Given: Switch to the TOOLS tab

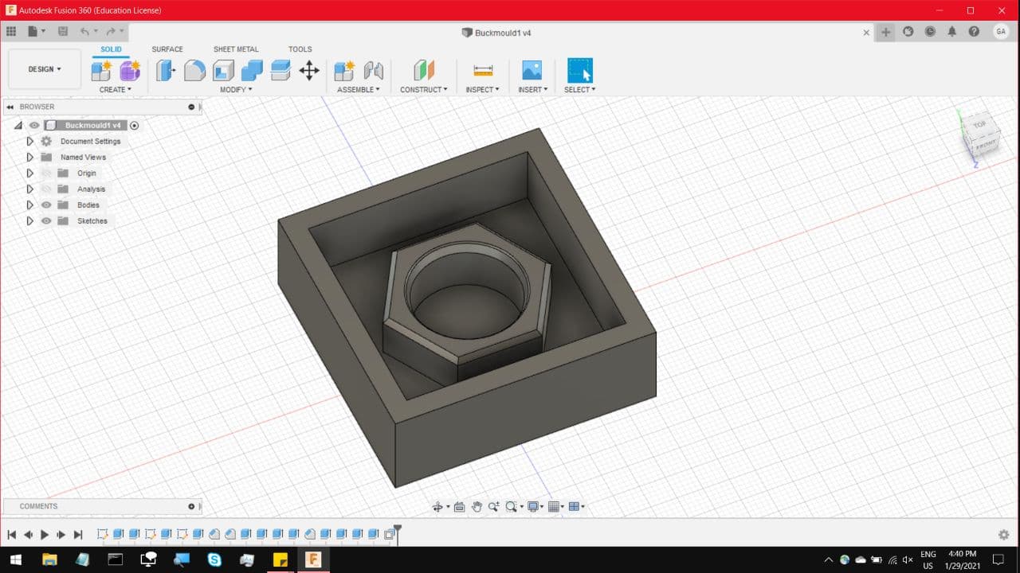Looking at the screenshot, I should point(300,49).
